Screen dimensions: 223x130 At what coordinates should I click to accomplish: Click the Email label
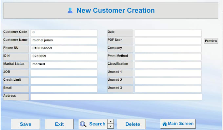tap(16, 89)
